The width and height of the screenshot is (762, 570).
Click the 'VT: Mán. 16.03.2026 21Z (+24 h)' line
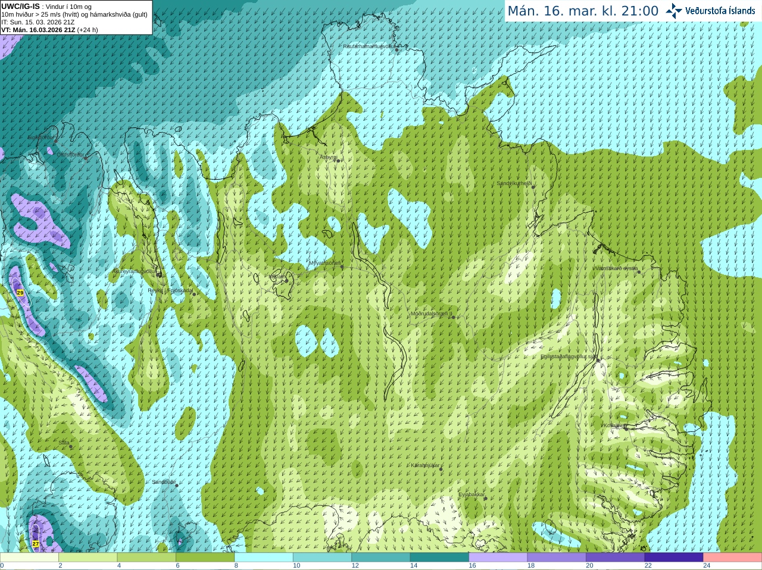(x=49, y=30)
